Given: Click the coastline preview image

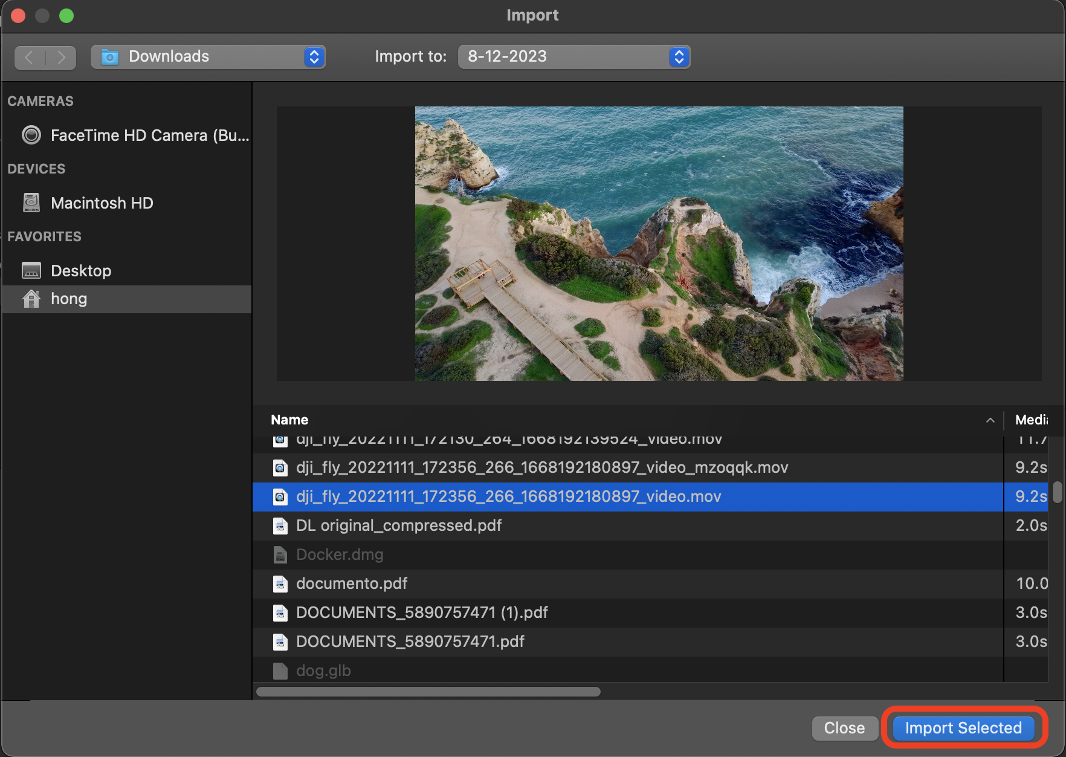Looking at the screenshot, I should (x=659, y=242).
